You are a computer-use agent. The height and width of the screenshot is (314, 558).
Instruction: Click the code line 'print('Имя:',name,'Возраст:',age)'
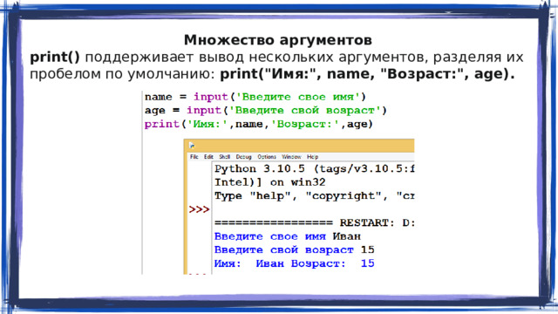259,124
